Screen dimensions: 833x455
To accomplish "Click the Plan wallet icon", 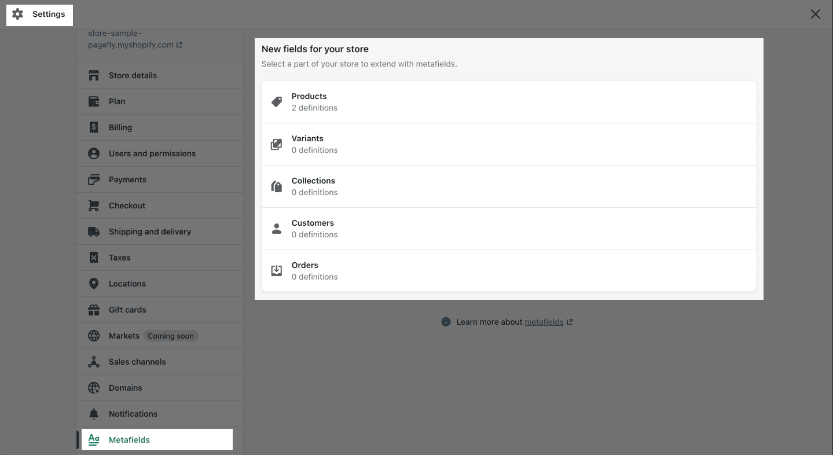I will tap(94, 101).
